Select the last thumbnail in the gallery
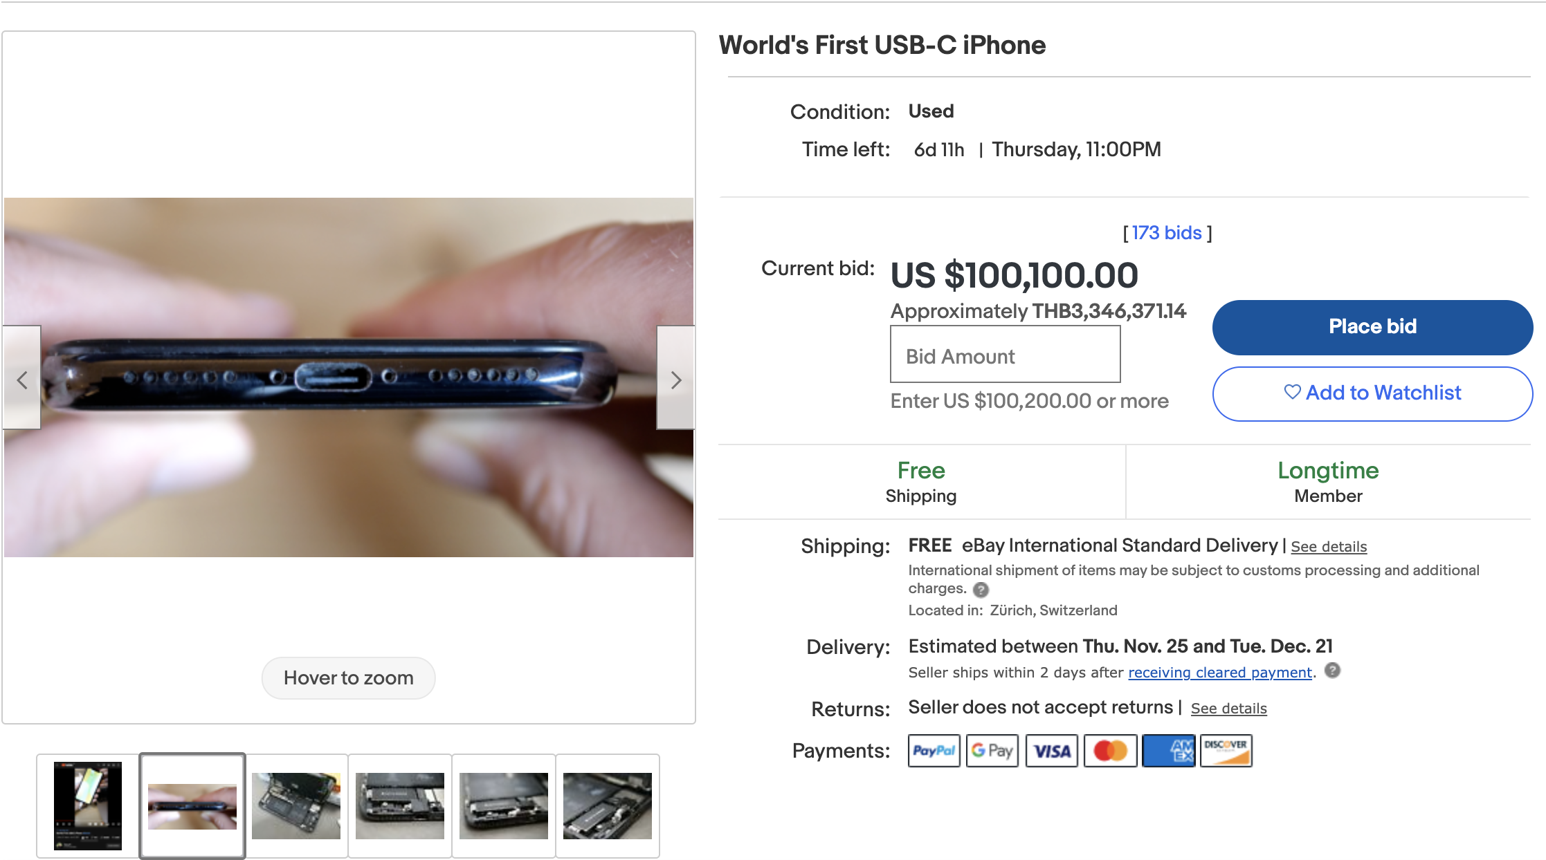The image size is (1546, 860). coord(608,806)
